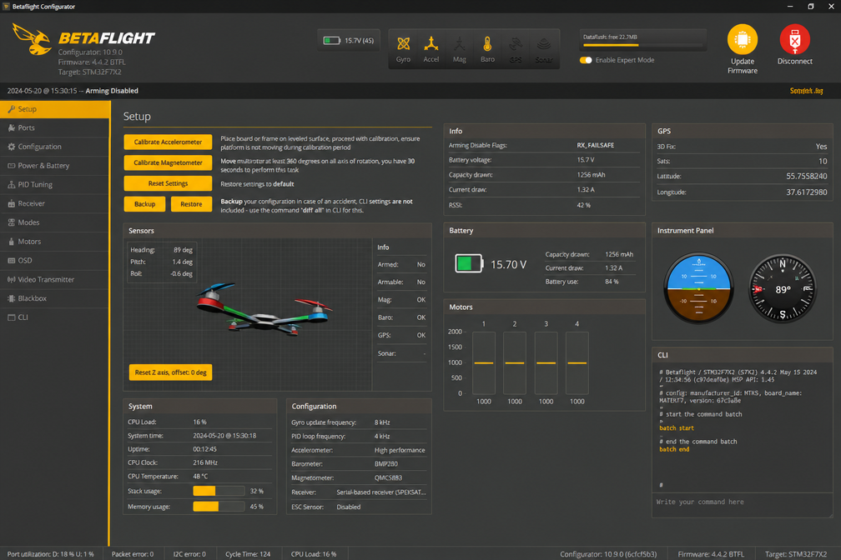The height and width of the screenshot is (560, 841).
Task: Click Cycle Time status bar entry
Action: coord(248,554)
